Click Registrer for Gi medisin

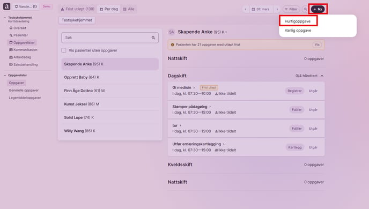coord(294,91)
